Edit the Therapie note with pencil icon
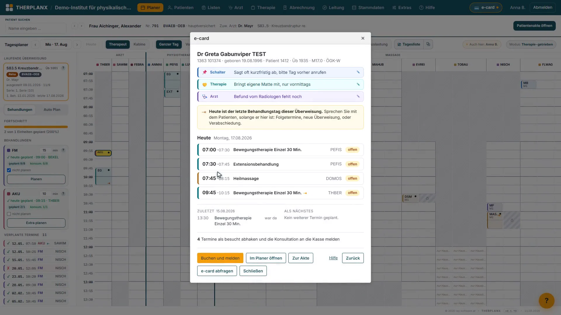This screenshot has height=315, width=561. click(358, 85)
